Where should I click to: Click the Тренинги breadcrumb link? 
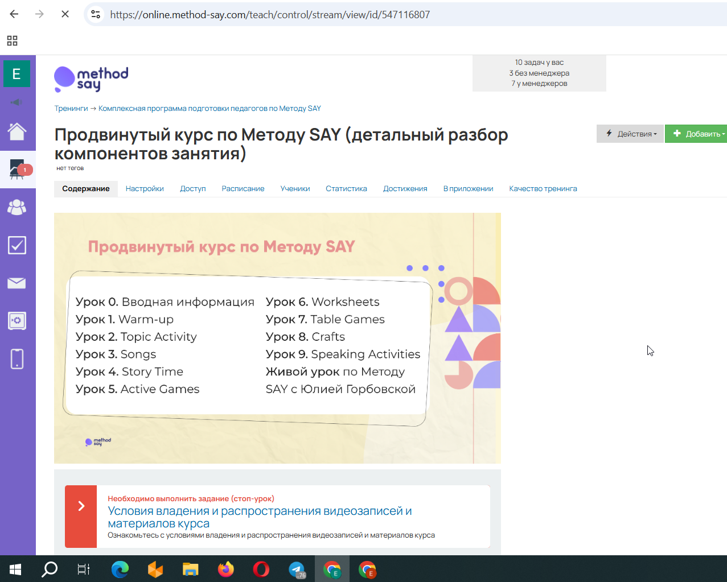tap(71, 108)
